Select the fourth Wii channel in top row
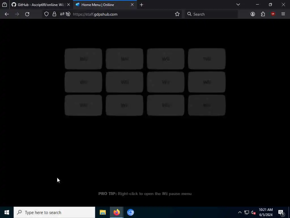 tap(207, 59)
